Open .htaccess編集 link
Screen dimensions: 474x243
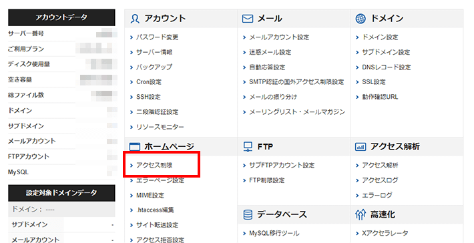[x=155, y=210]
